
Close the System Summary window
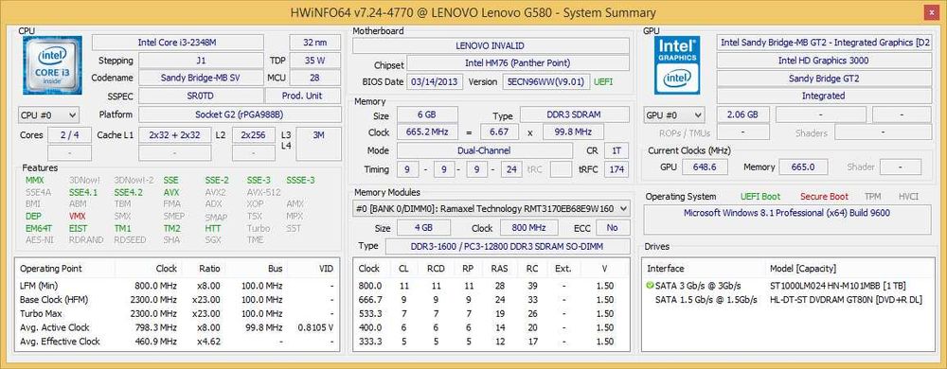click(931, 12)
